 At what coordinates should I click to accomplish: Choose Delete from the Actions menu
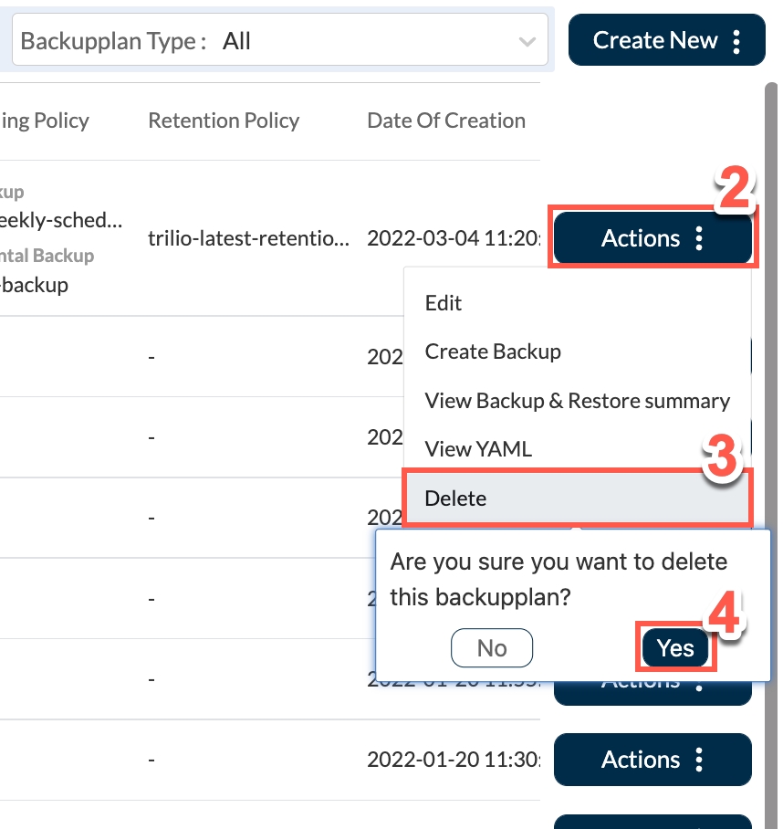pyautogui.click(x=456, y=498)
